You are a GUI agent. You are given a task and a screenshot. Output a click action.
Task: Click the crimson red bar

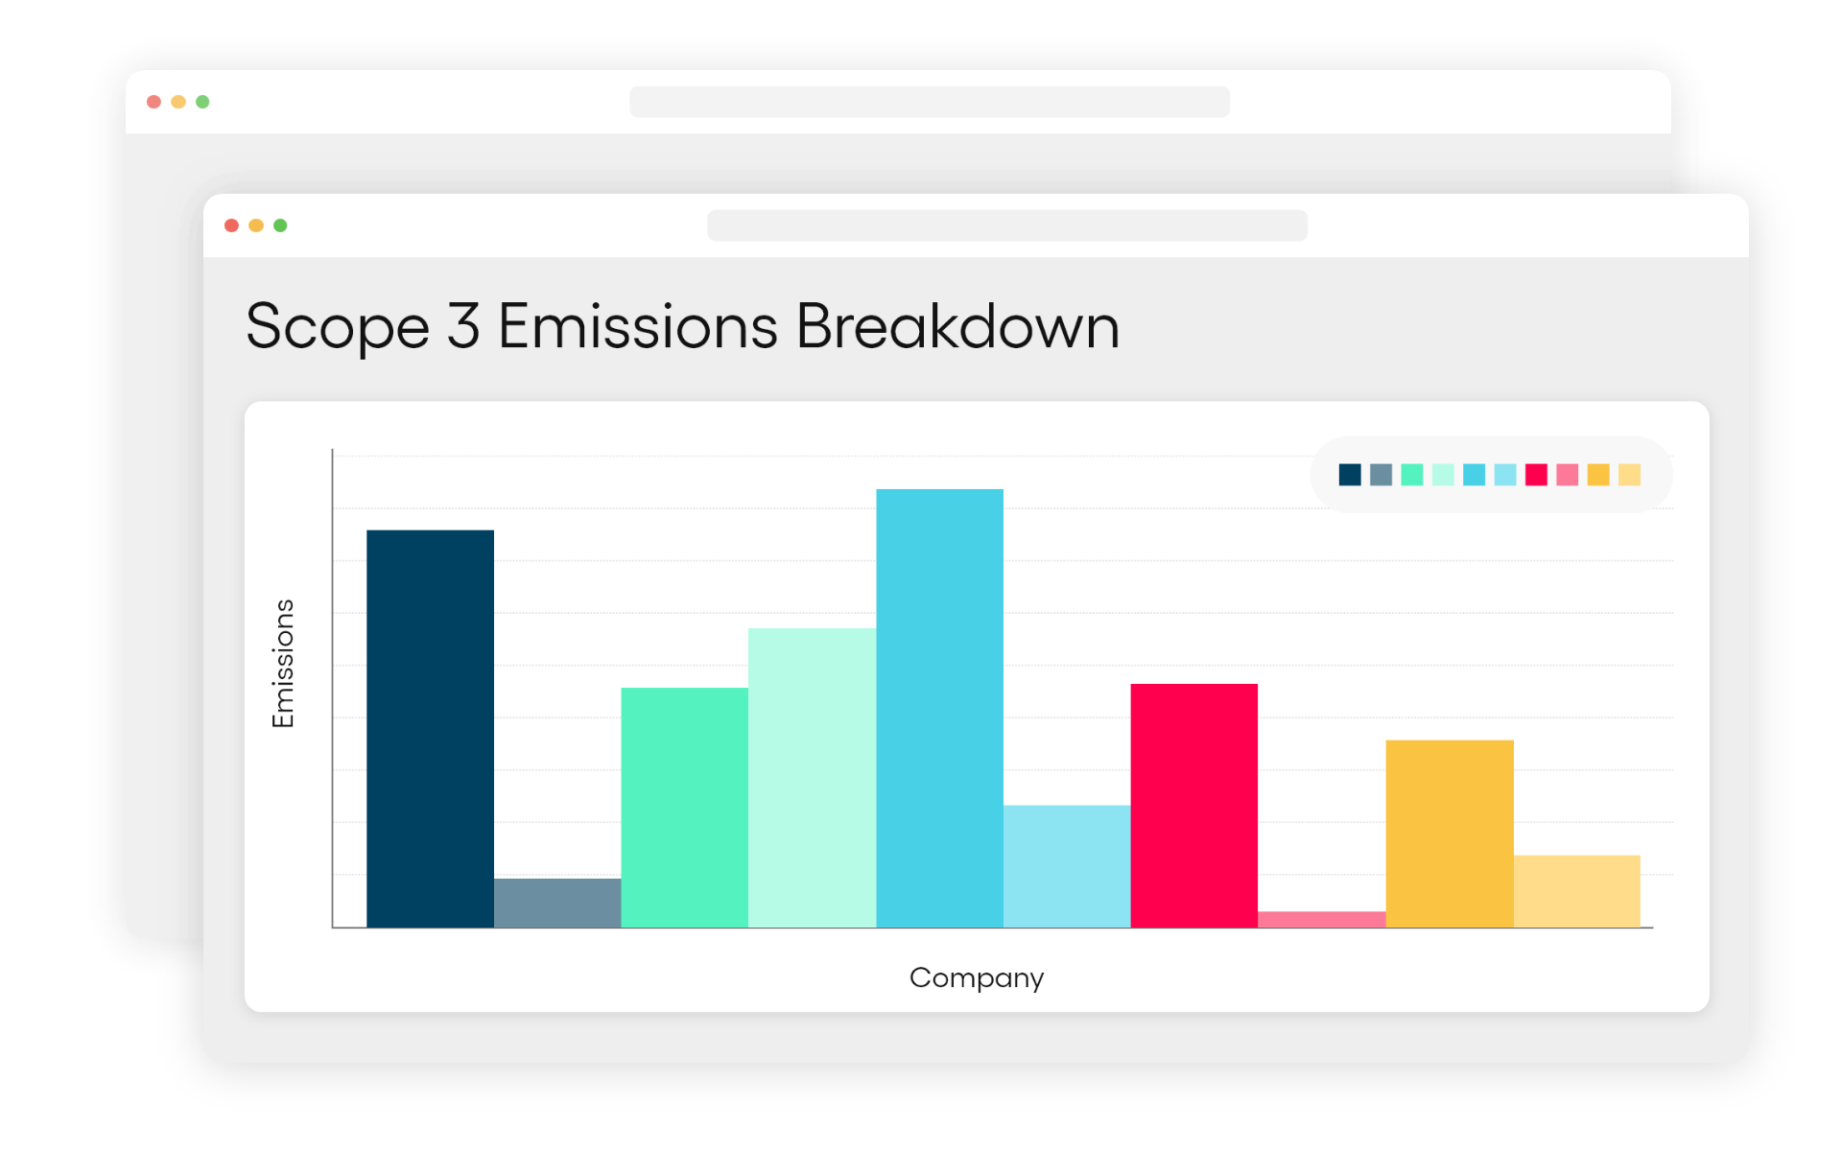[1193, 806]
